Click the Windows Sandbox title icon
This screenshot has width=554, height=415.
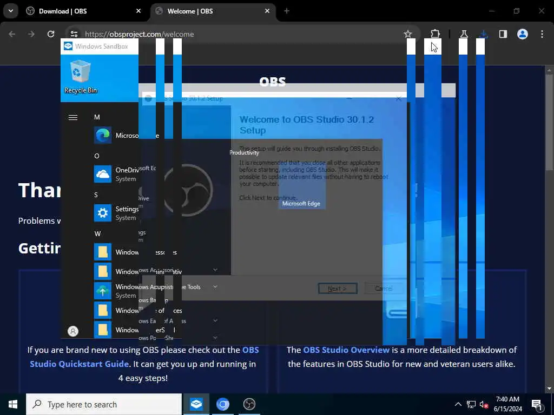pyautogui.click(x=68, y=46)
